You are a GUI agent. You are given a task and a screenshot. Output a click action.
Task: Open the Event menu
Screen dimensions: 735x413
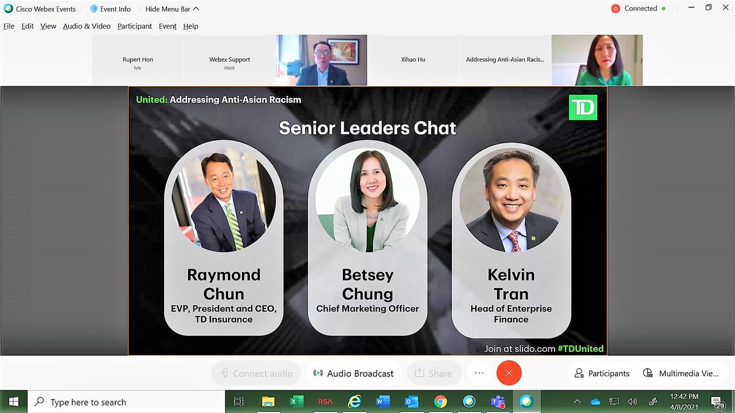(168, 26)
